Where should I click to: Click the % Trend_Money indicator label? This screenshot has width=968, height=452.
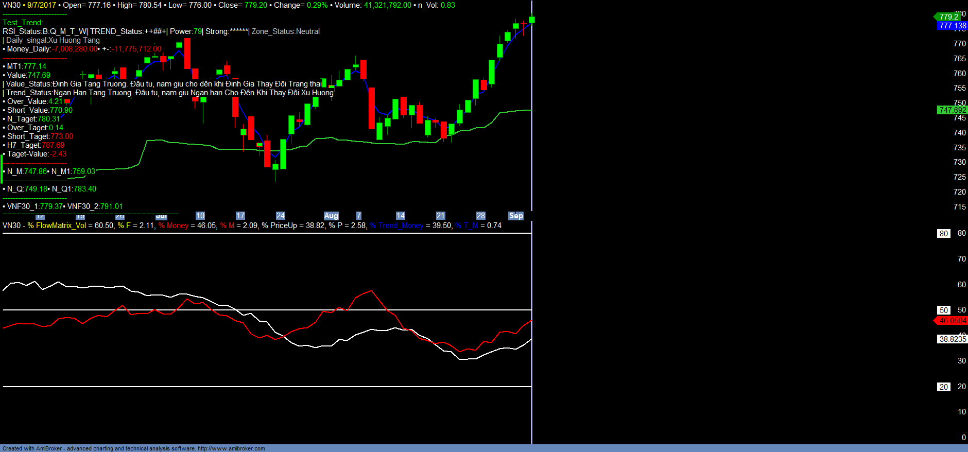click(x=396, y=225)
